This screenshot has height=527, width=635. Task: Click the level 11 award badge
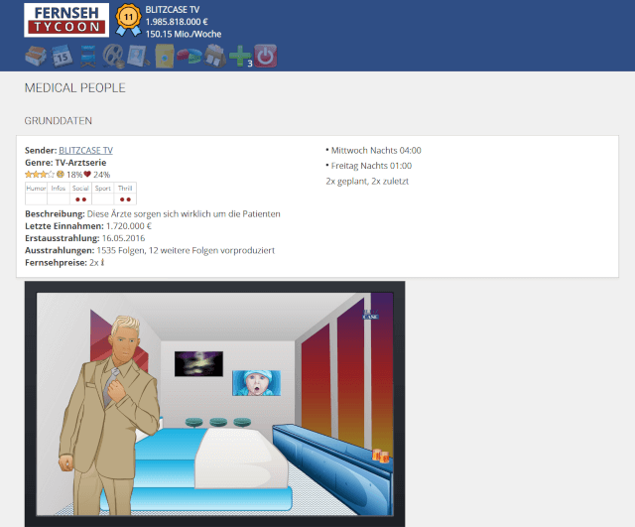(x=128, y=20)
